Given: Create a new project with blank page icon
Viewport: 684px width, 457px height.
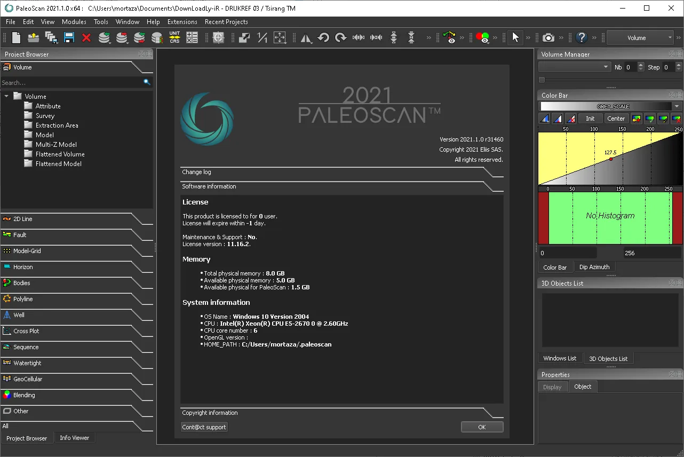Looking at the screenshot, I should click(16, 37).
